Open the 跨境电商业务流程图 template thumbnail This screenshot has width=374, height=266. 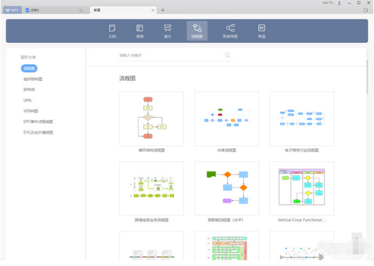(152, 188)
